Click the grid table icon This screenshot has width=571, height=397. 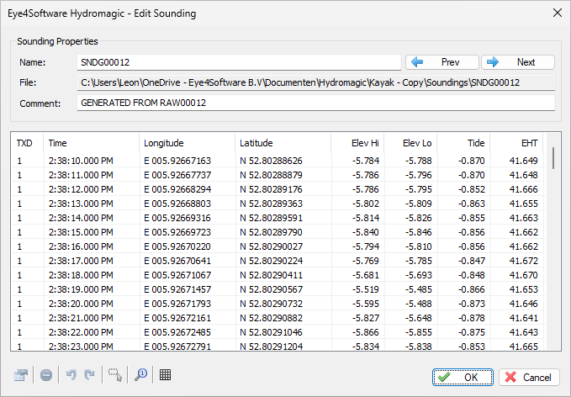(x=166, y=375)
